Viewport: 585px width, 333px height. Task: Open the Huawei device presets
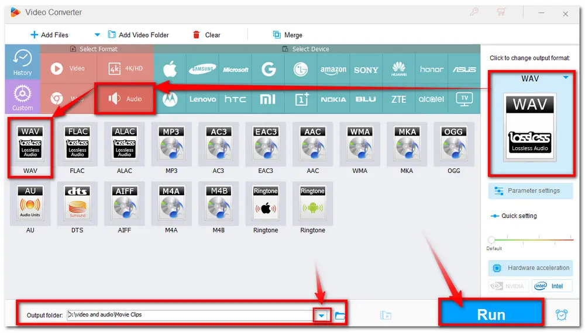tap(399, 69)
